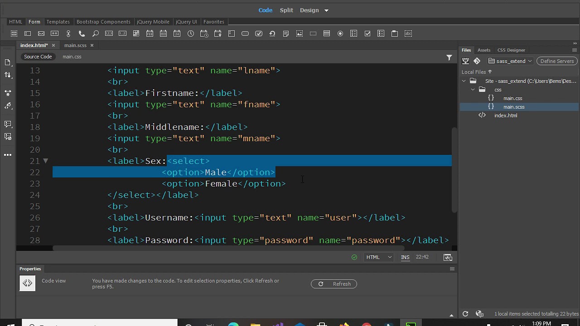Insert a Tel phone field icon
Image resolution: width=580 pixels, height=326 pixels.
82,34
